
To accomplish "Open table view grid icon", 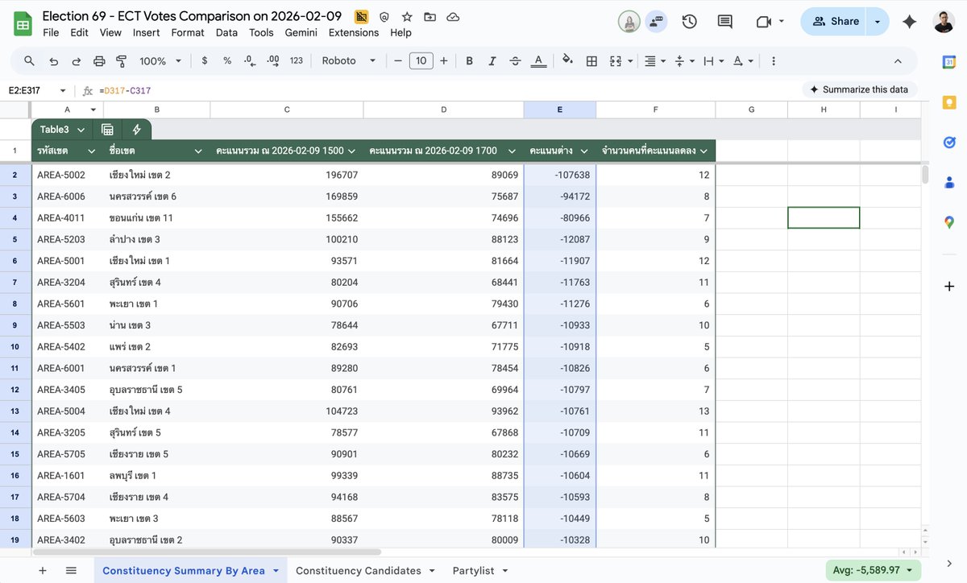I will click(x=107, y=130).
